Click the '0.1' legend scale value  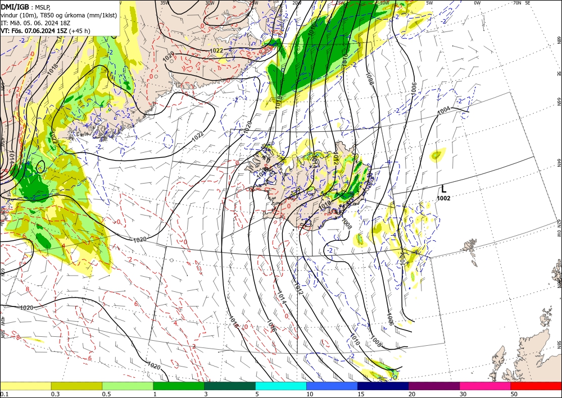pos(3,394)
